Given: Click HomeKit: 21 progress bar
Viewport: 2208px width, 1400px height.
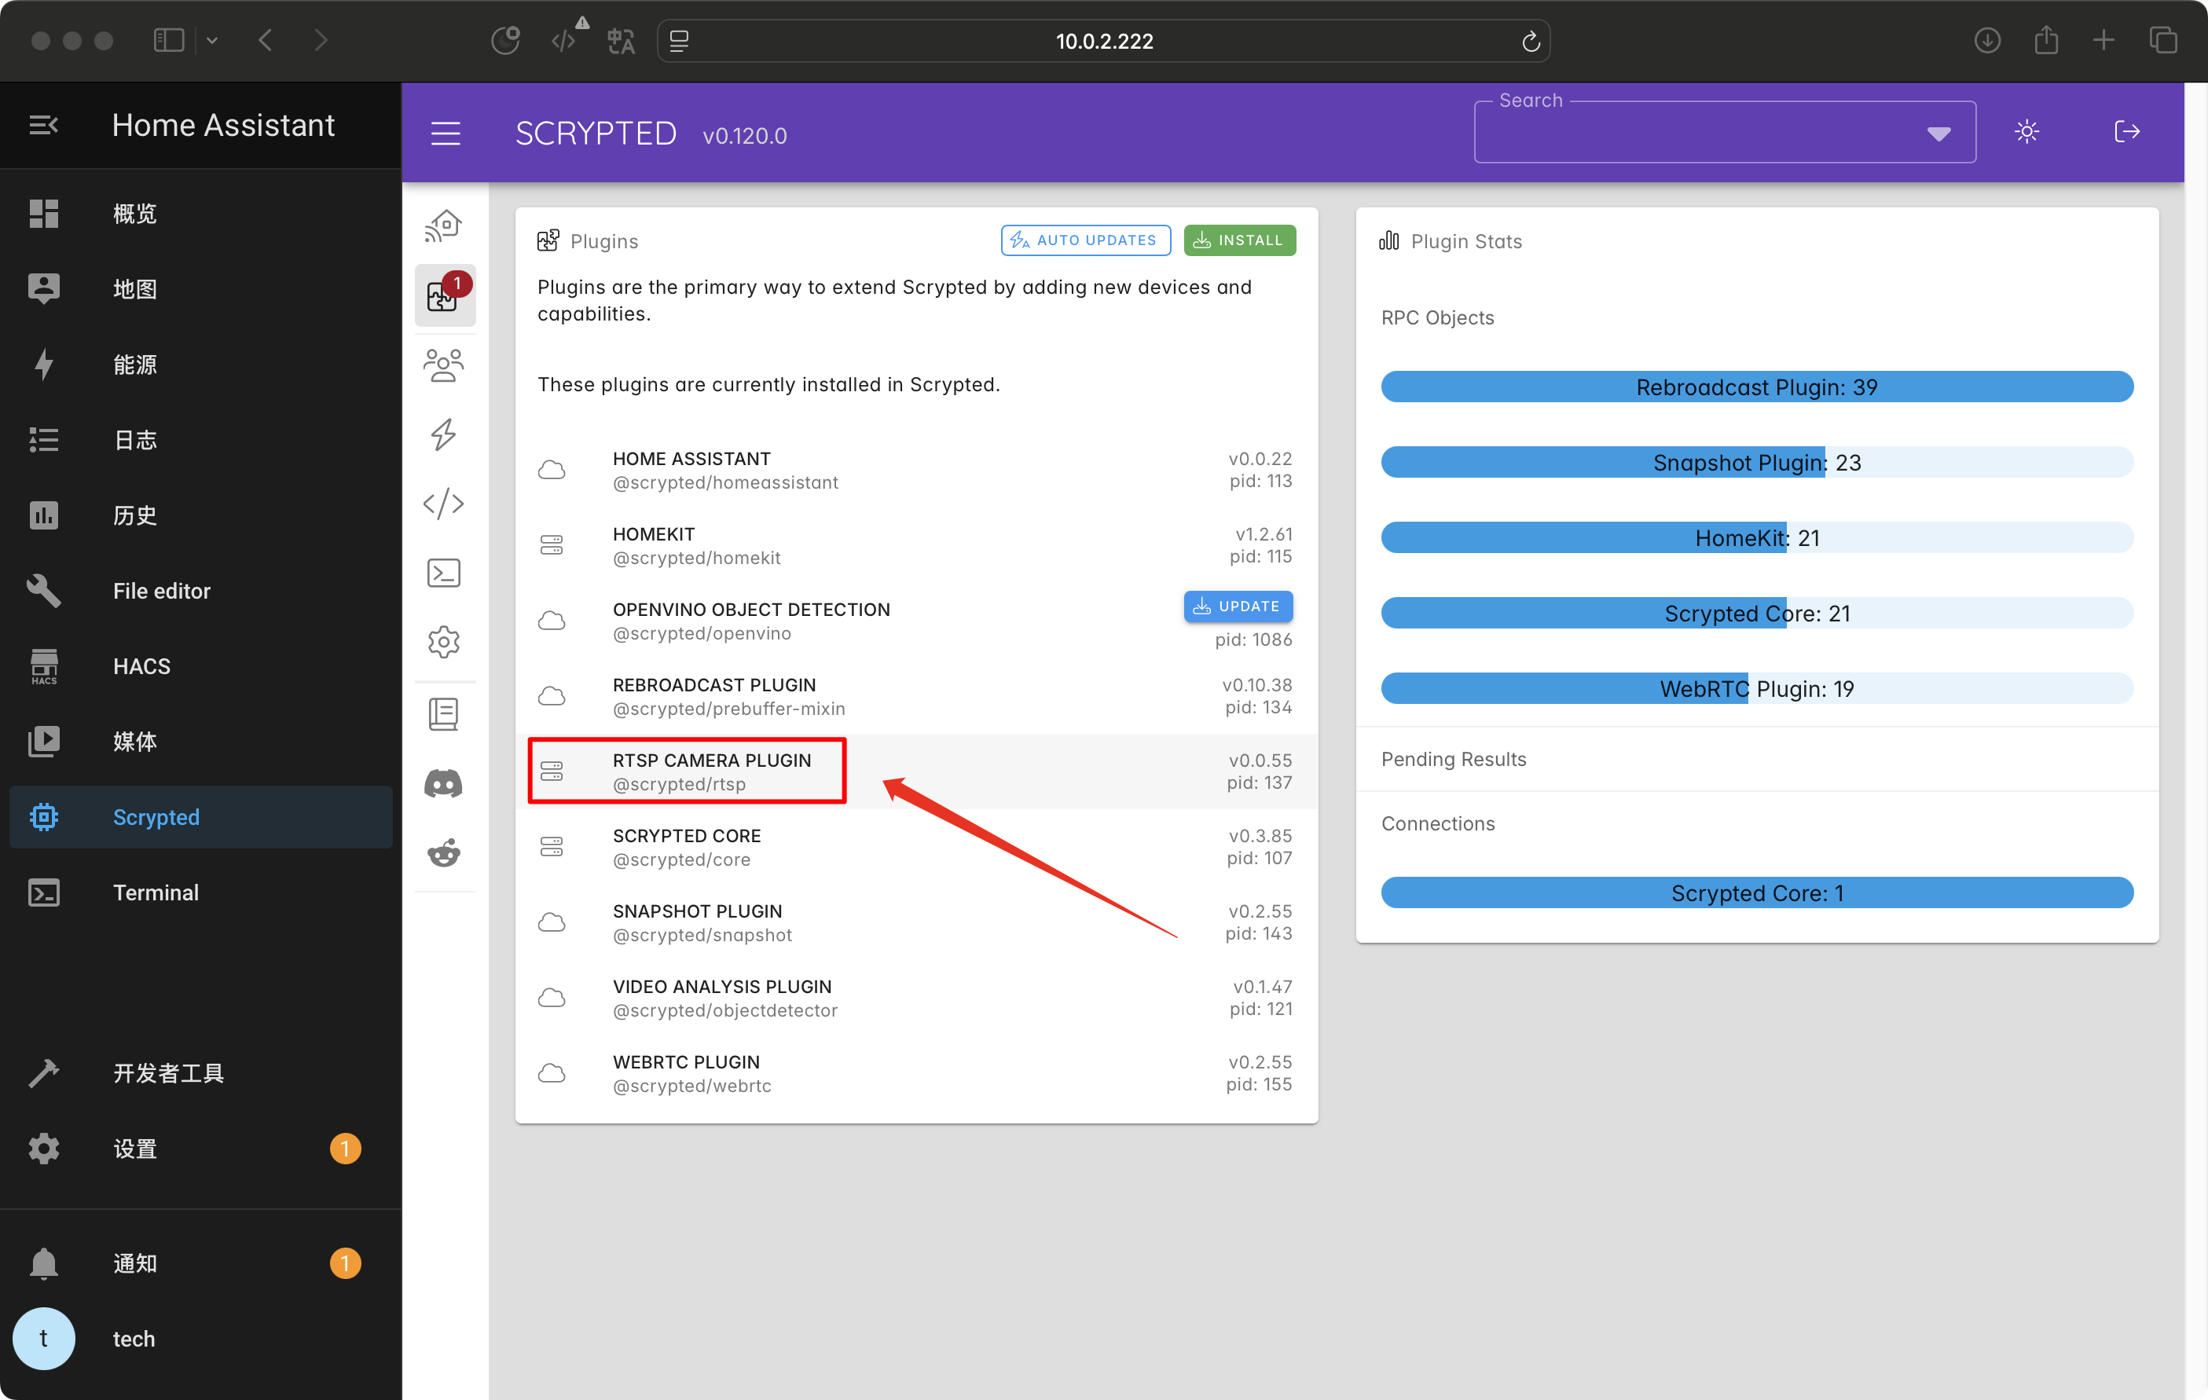Looking at the screenshot, I should coord(1757,537).
